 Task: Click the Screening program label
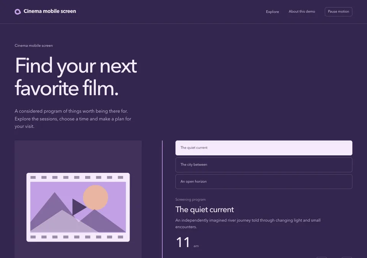[x=190, y=200]
